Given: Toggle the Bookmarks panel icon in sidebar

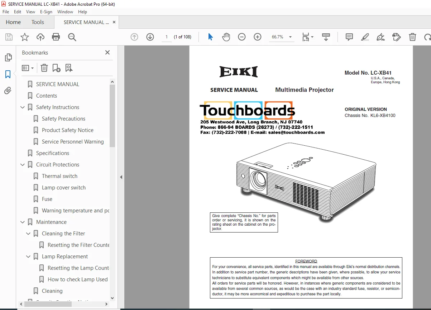Looking at the screenshot, I should click(8, 74).
